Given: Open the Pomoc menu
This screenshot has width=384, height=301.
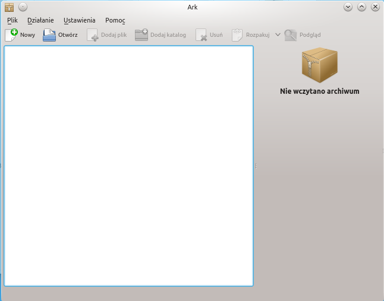Looking at the screenshot, I should [x=115, y=20].
